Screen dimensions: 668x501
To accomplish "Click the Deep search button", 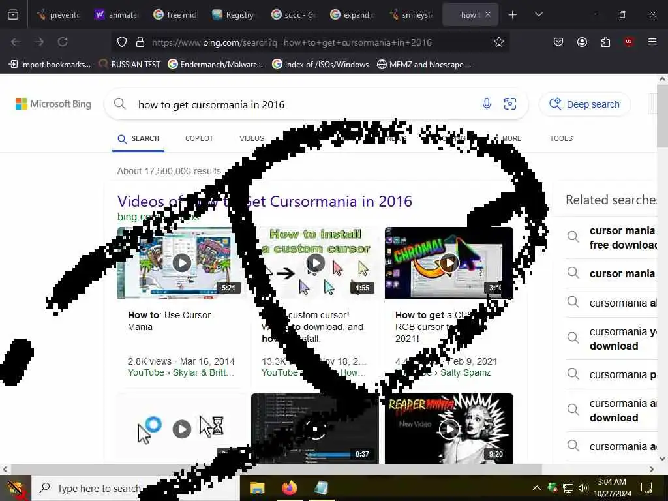I will 584,104.
